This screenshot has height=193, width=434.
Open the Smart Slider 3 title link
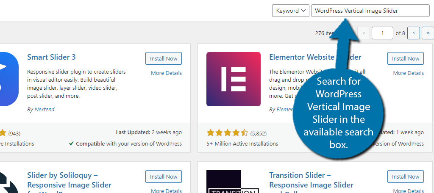[51, 57]
